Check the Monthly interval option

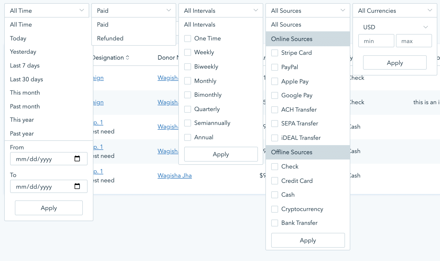tap(188, 81)
